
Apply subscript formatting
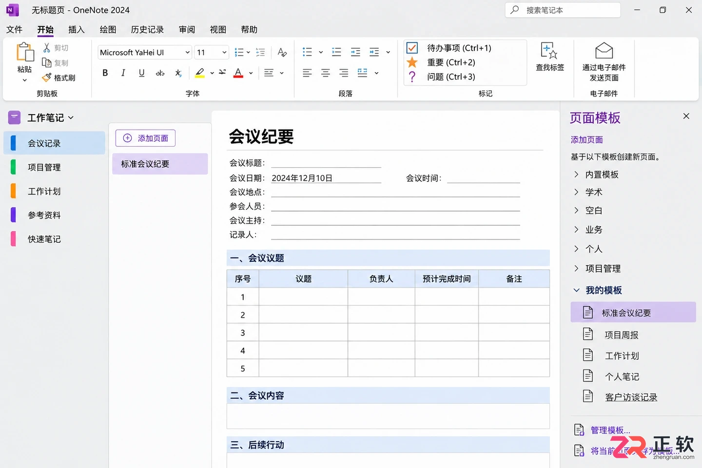point(178,73)
